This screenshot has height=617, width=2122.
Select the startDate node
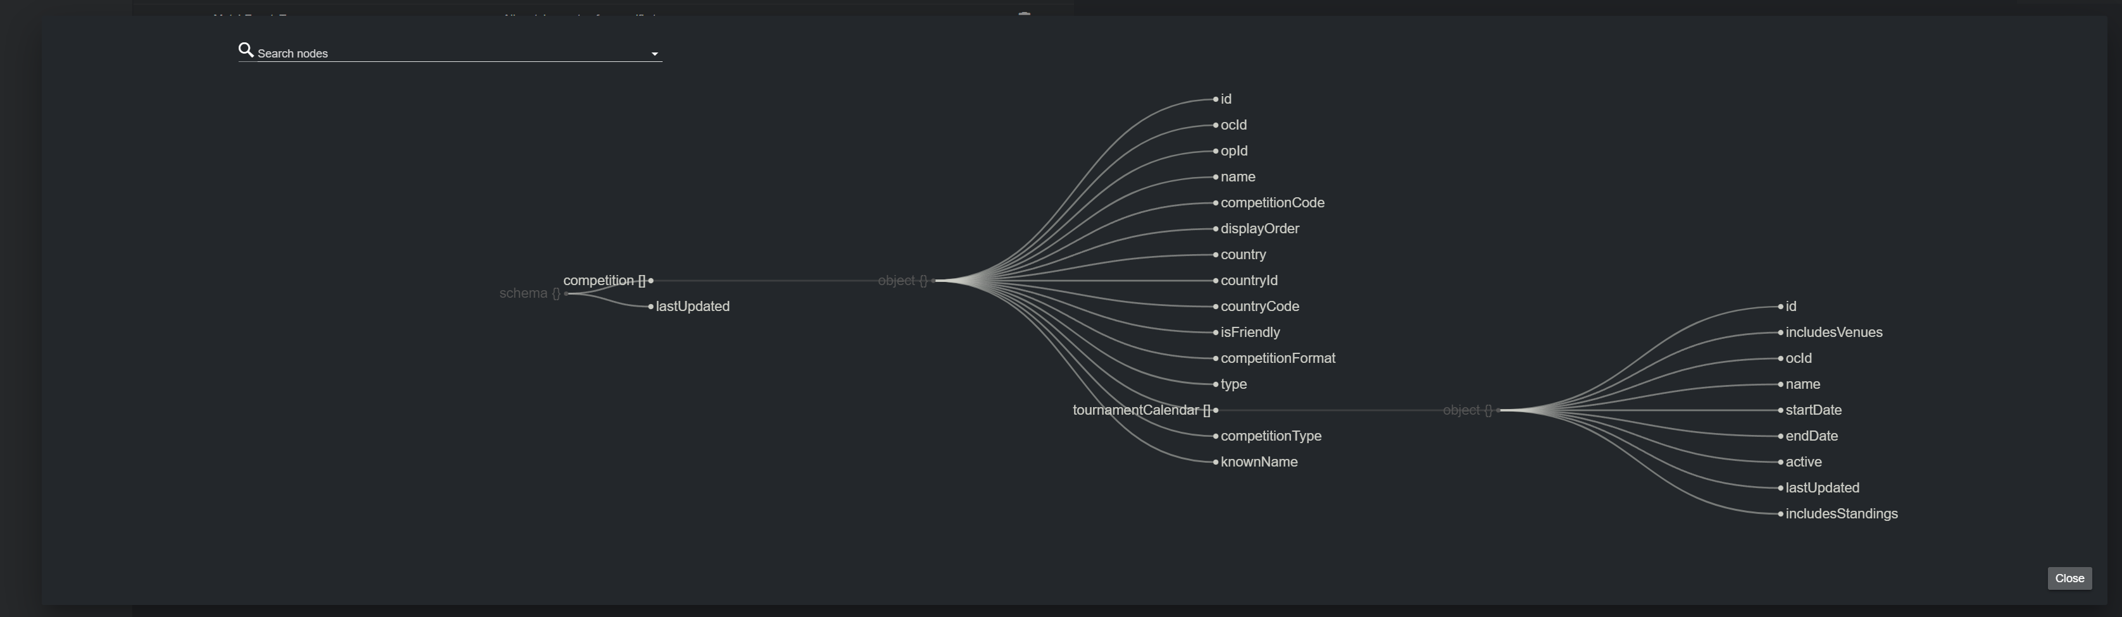(x=1813, y=410)
